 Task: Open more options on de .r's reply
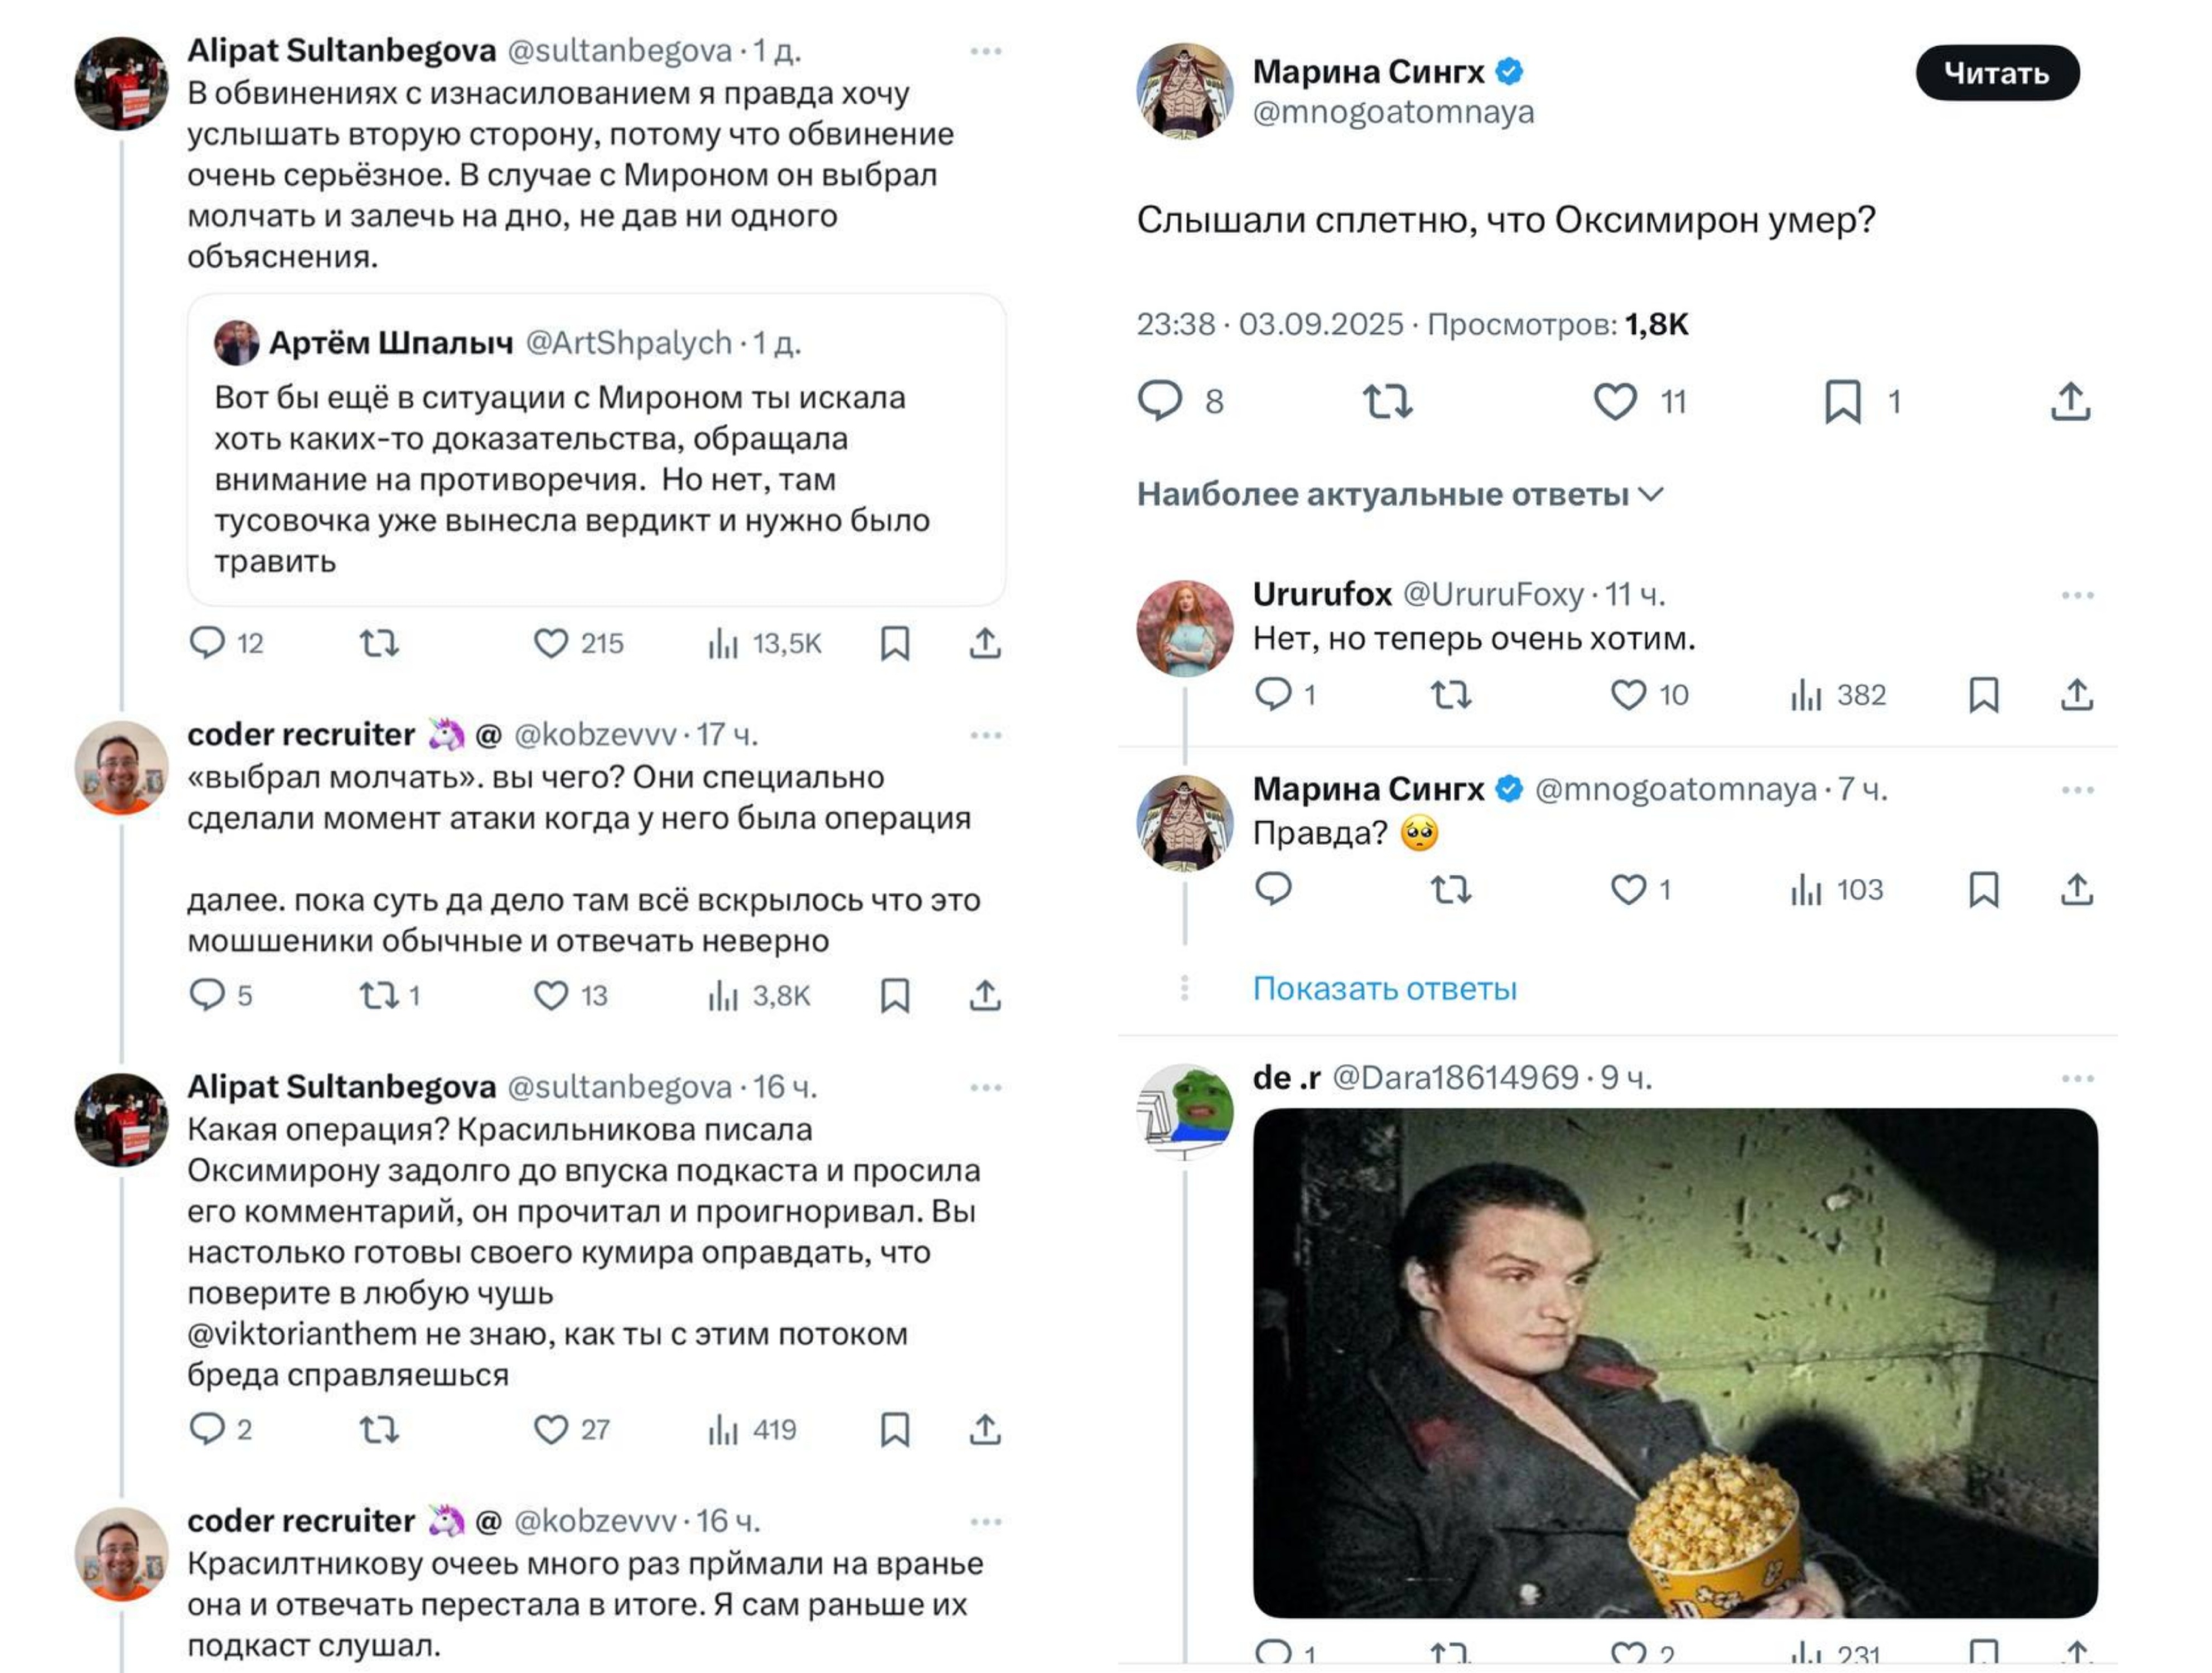point(2077,1078)
